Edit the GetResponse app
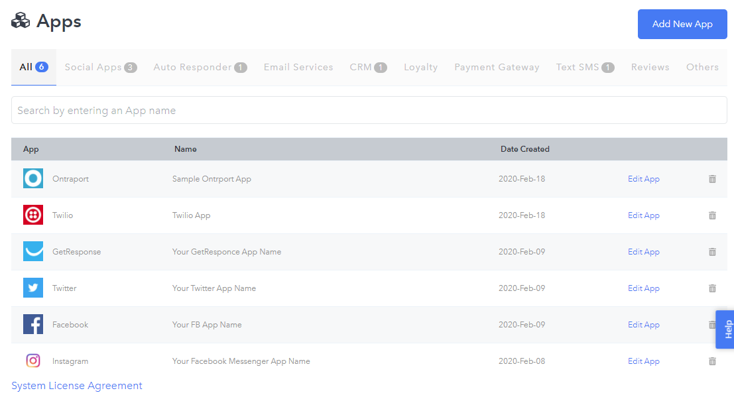The image size is (734, 405). tap(643, 252)
